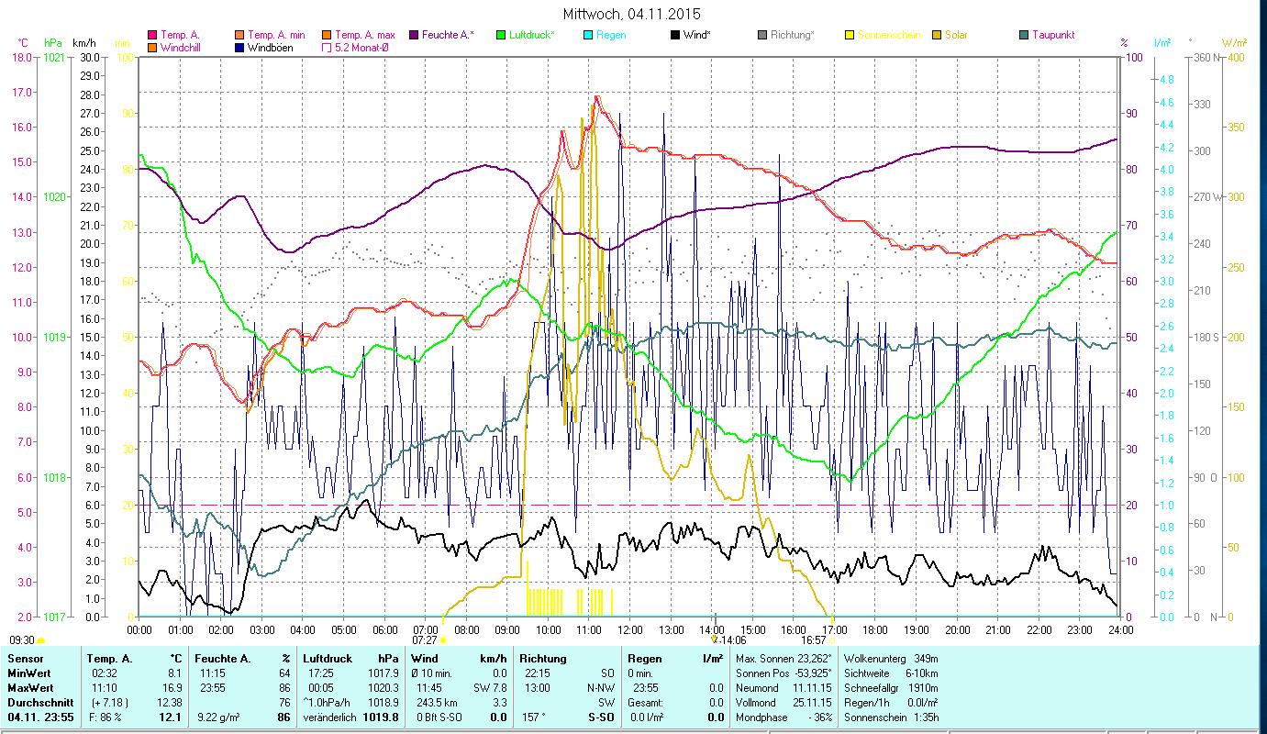The height and width of the screenshot is (734, 1267).
Task: Click the 5.2 Monat-Ø legend box
Action: tap(327, 47)
